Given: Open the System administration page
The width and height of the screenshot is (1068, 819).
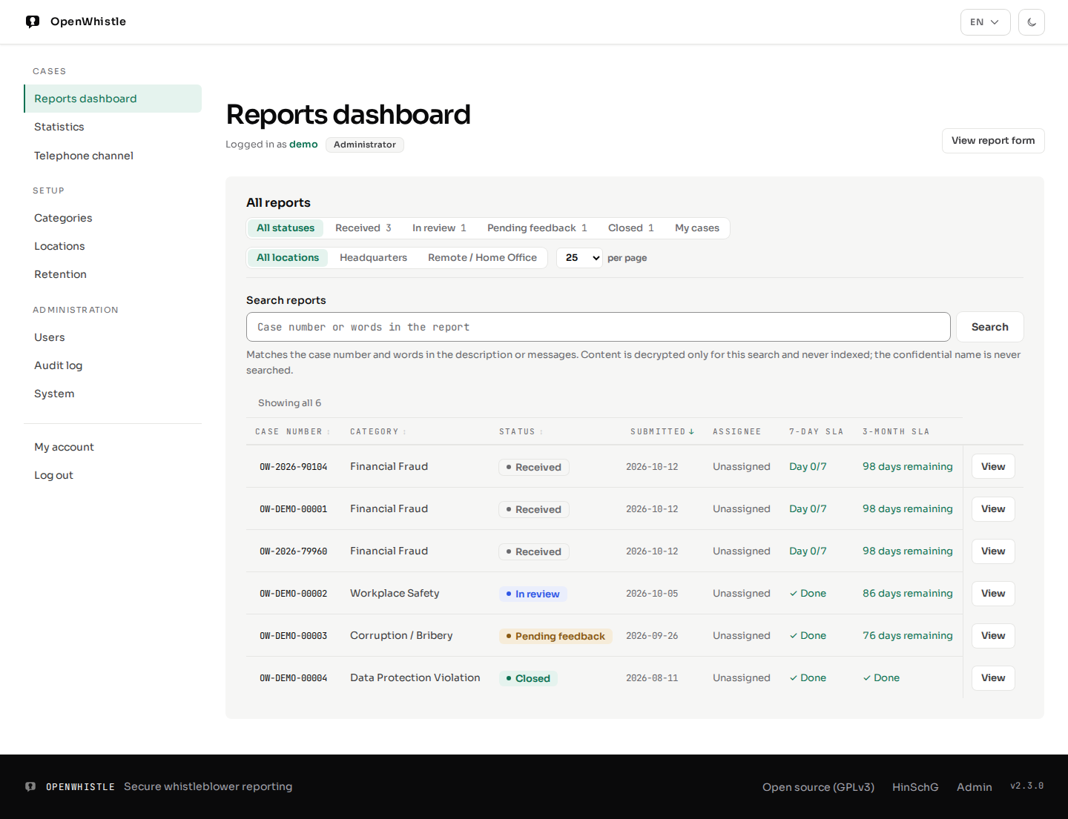Looking at the screenshot, I should [113, 394].
